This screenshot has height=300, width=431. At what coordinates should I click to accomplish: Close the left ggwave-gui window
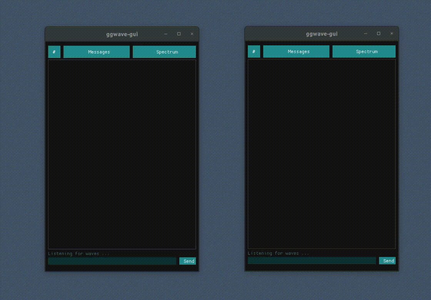pyautogui.click(x=192, y=34)
